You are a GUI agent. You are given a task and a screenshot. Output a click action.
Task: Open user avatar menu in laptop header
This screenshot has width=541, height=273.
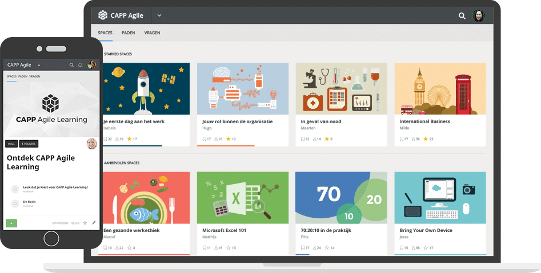click(479, 15)
